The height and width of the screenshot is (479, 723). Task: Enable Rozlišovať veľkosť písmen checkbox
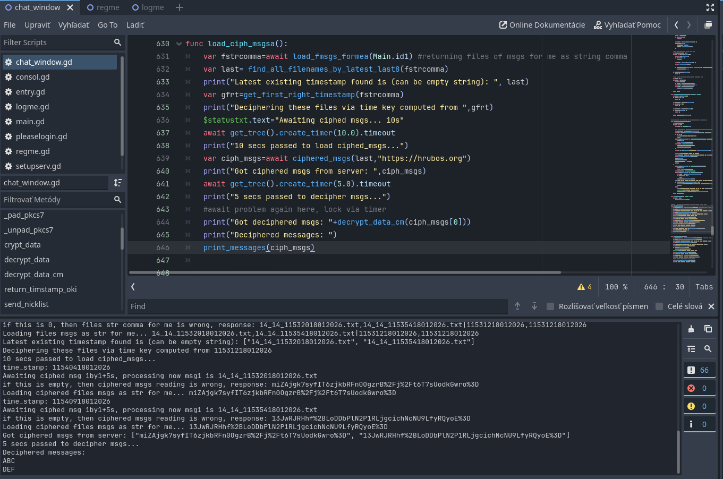[x=550, y=306]
